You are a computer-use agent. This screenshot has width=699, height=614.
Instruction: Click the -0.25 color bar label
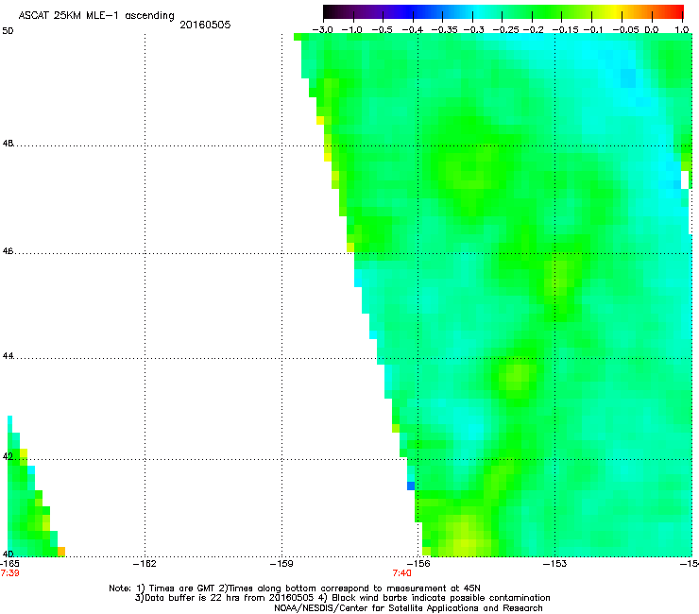coord(505,30)
